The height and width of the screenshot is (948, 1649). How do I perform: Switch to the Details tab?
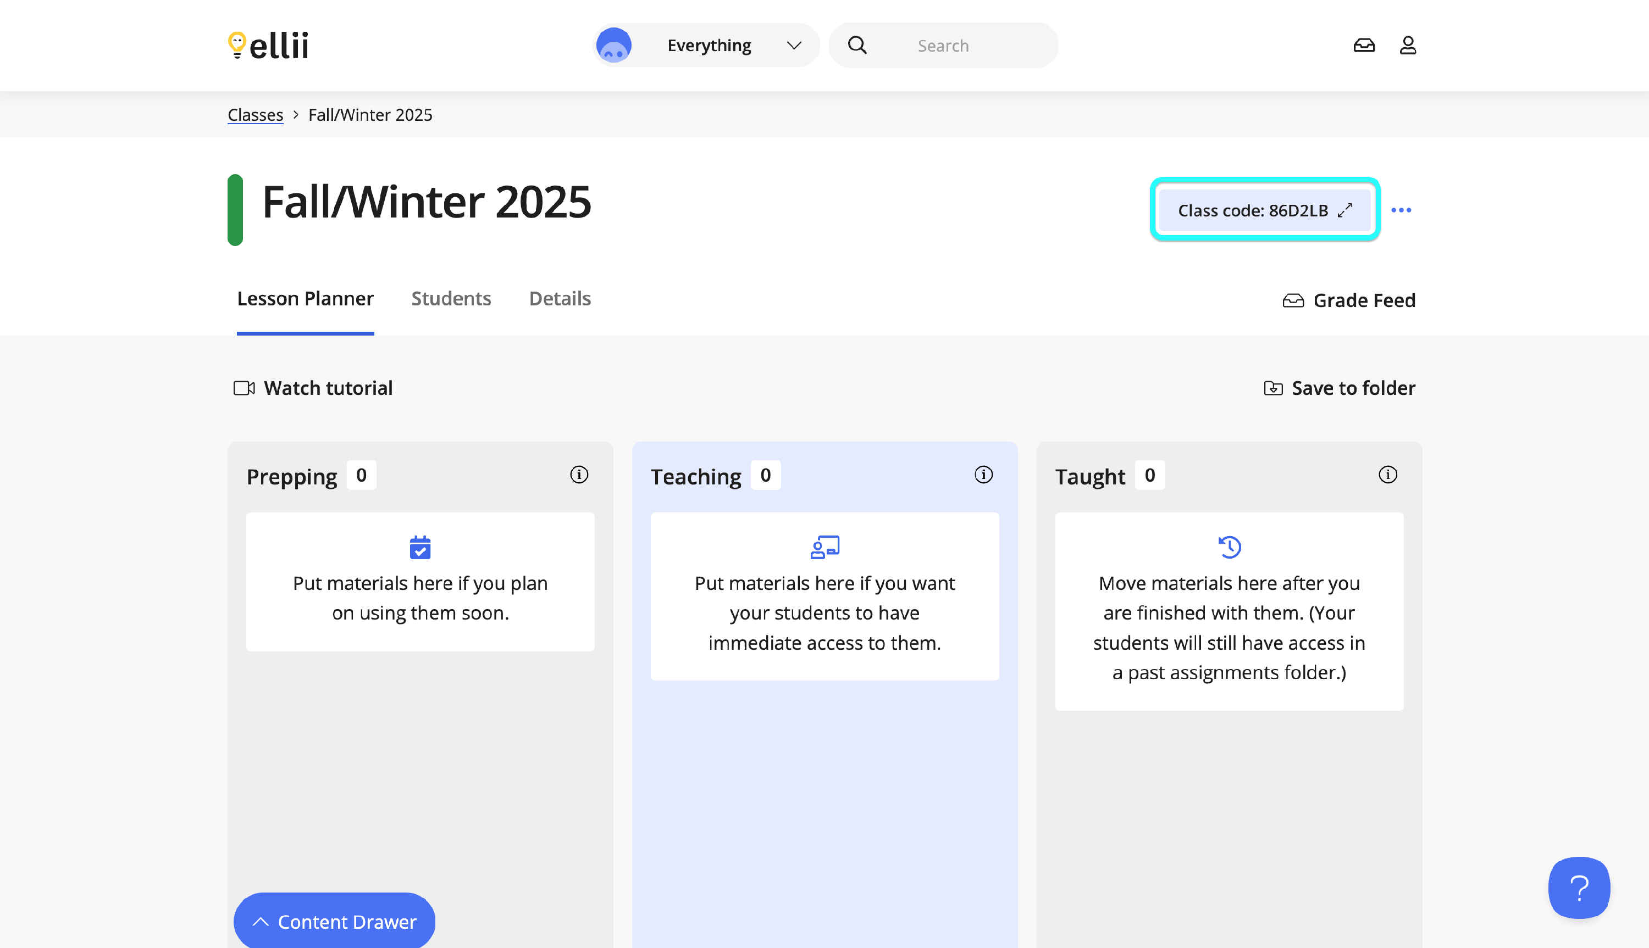tap(560, 299)
